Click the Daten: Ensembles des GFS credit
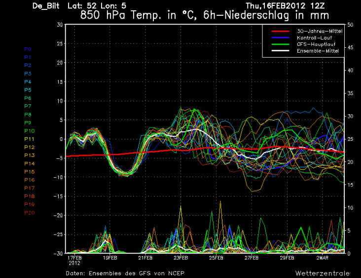 (x=125, y=274)
